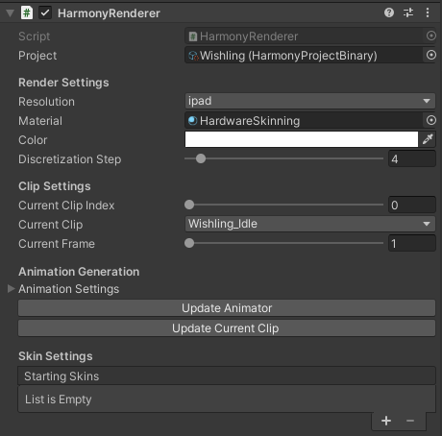The width and height of the screenshot is (442, 436).
Task: Open the component three-dot context menu
Action: 428,12
